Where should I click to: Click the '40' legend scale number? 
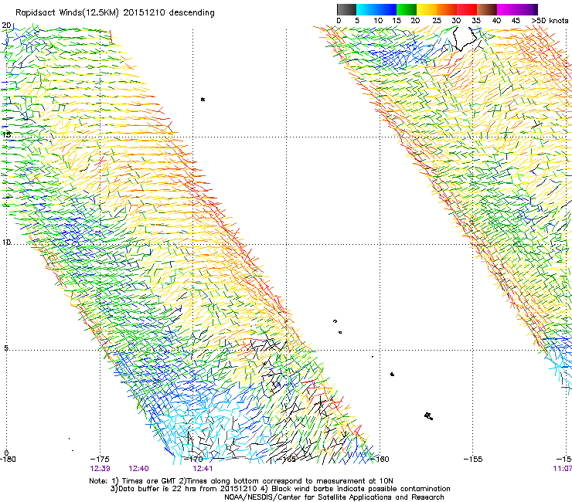496,21
